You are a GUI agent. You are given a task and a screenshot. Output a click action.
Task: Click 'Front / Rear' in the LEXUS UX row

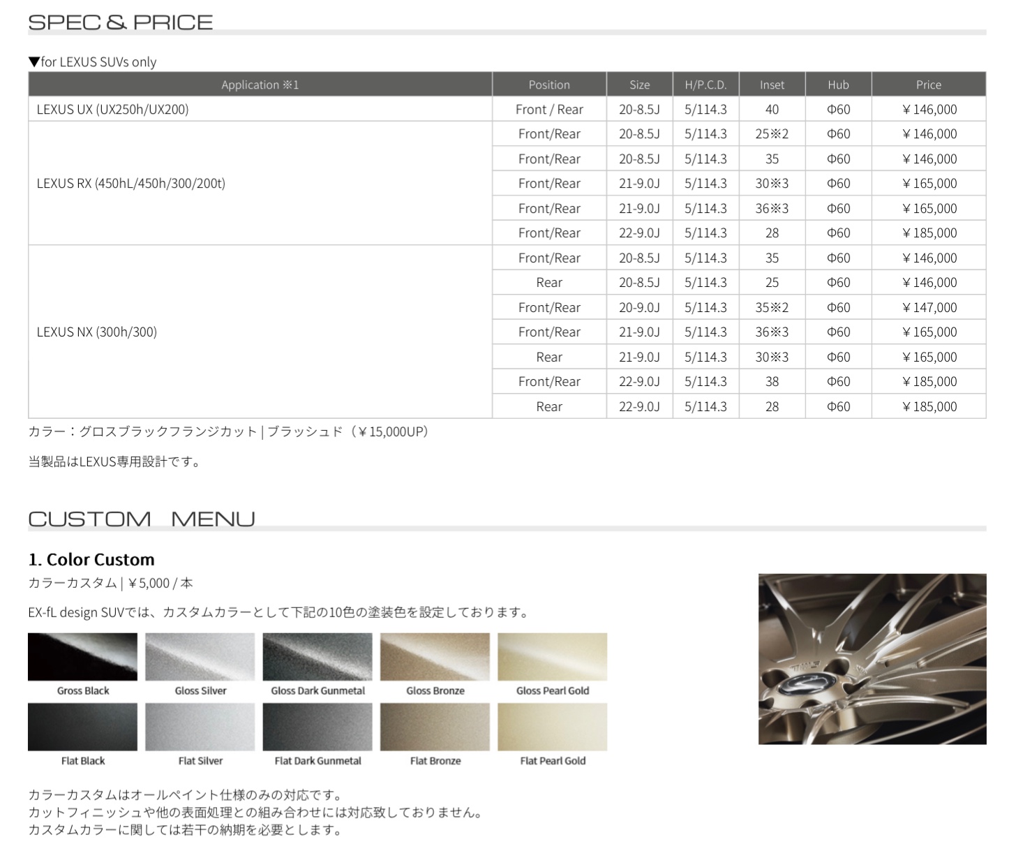point(549,110)
